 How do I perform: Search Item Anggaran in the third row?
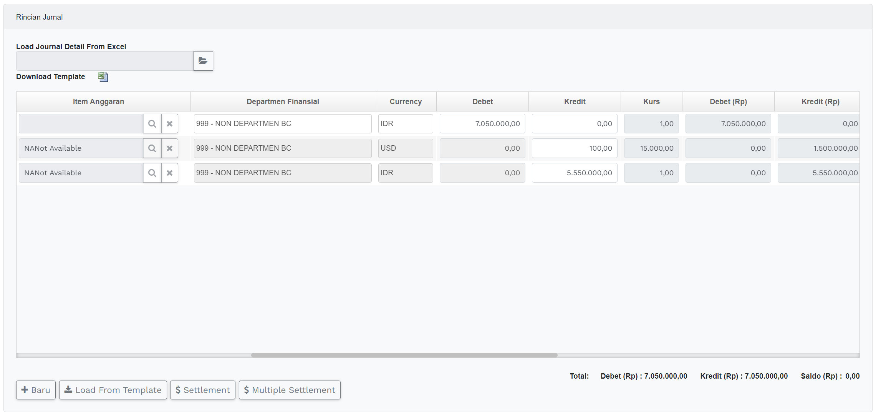[152, 173]
